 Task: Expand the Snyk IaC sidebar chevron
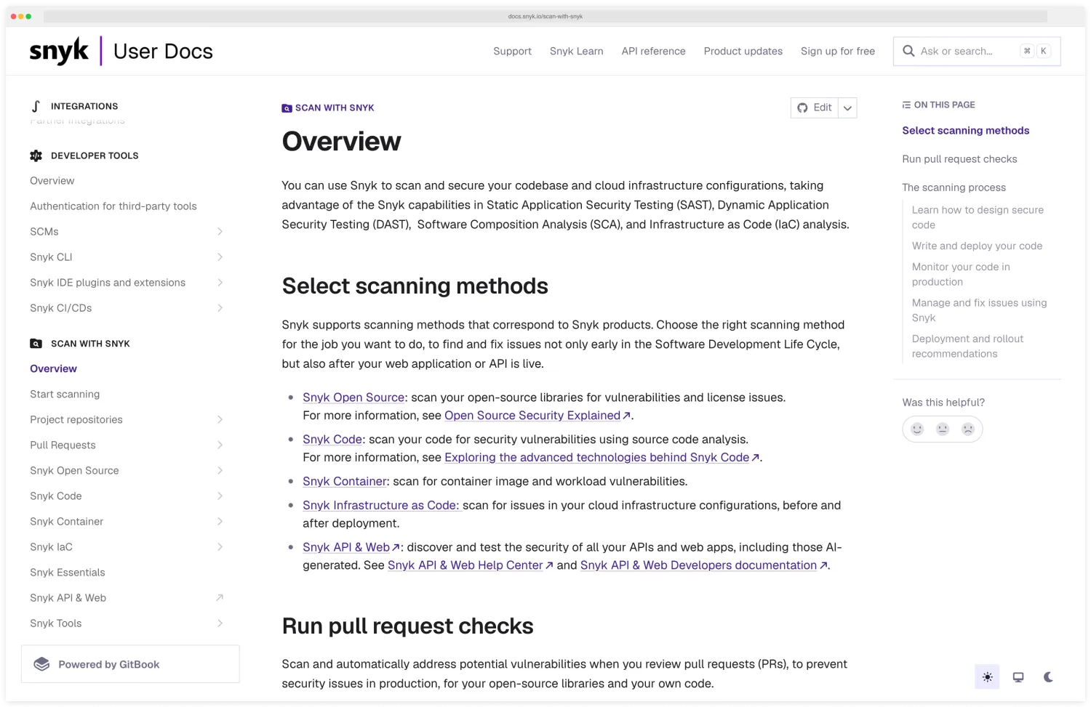click(x=220, y=546)
